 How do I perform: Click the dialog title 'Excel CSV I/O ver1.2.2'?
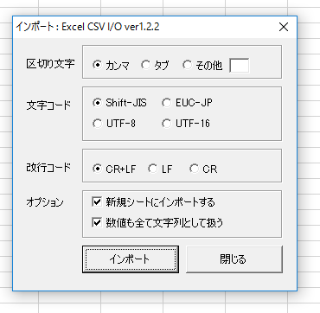111,27
